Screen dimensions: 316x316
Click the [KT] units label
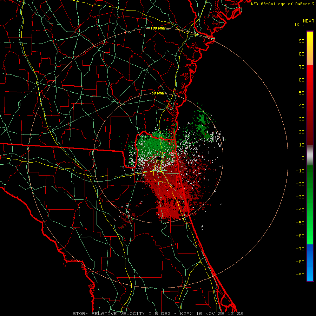(x=300, y=24)
